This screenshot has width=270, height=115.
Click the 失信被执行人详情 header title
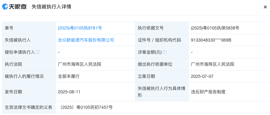(51, 7)
